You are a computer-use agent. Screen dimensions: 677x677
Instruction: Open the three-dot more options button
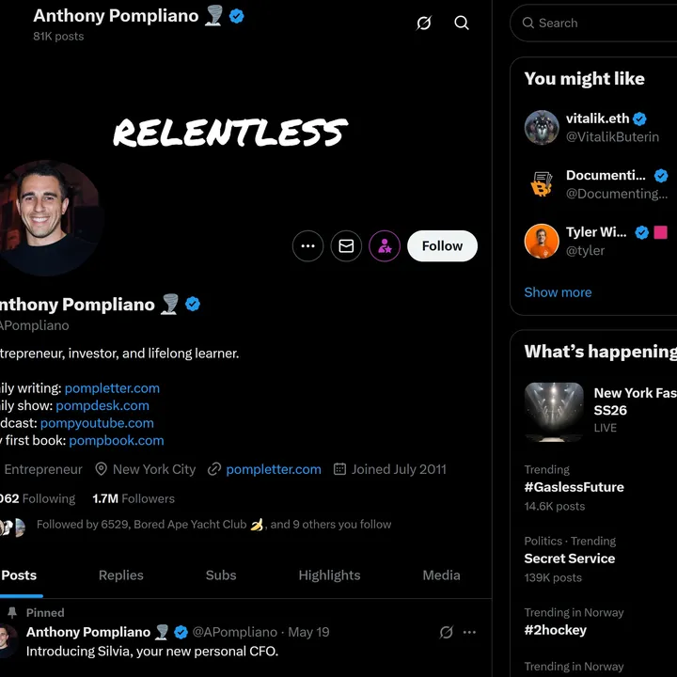tap(307, 246)
